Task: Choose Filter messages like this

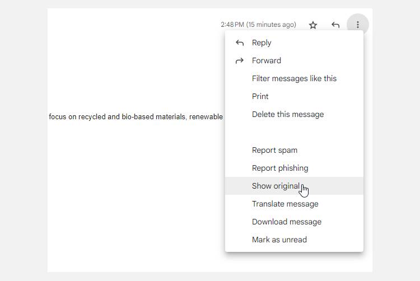Action: pos(294,78)
